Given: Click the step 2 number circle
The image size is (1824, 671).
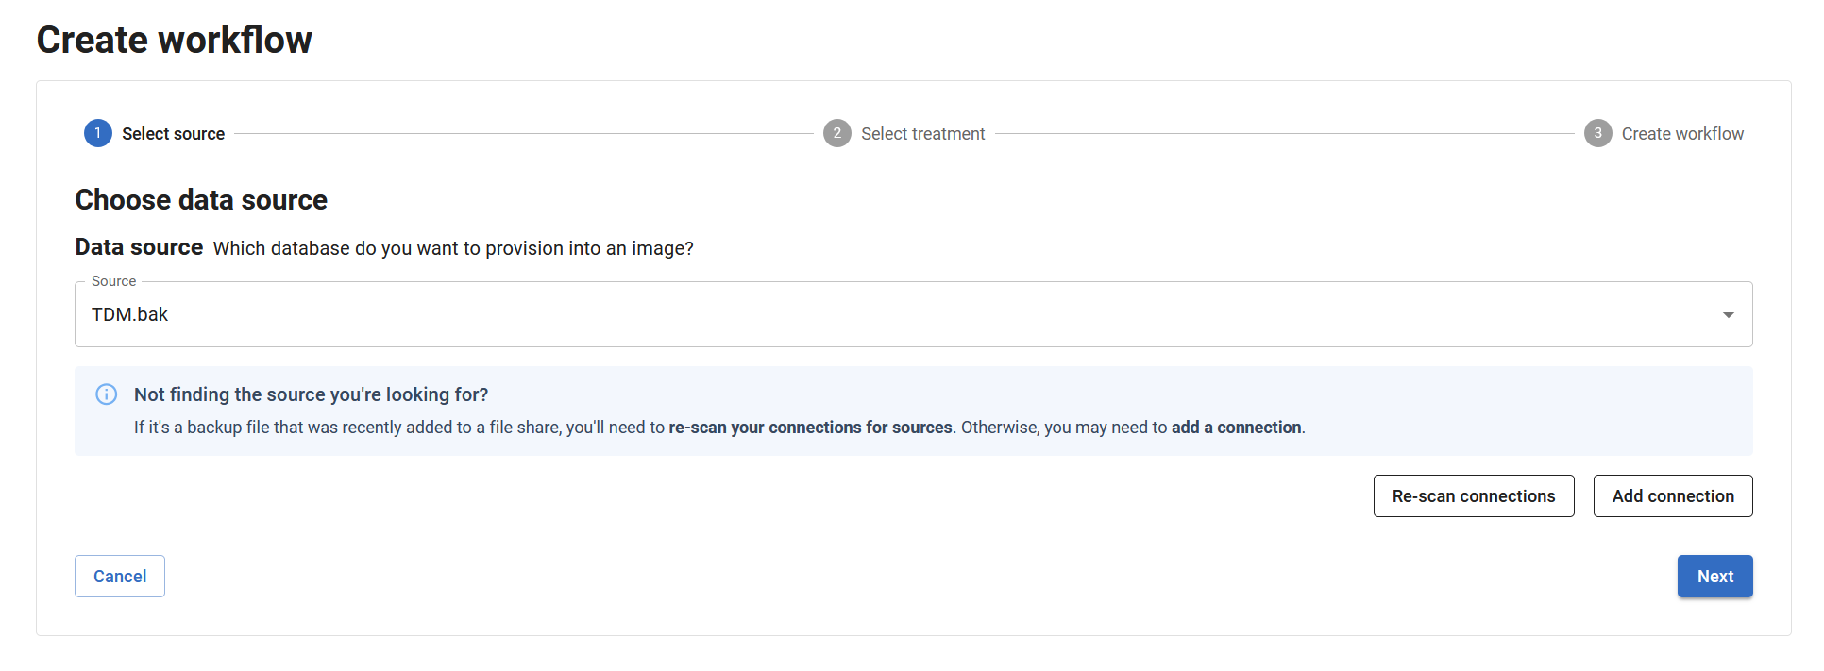Looking at the screenshot, I should (836, 133).
